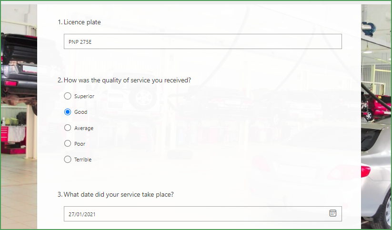Click the service date input field
Image resolution: width=392 pixels, height=230 pixels.
click(203, 214)
